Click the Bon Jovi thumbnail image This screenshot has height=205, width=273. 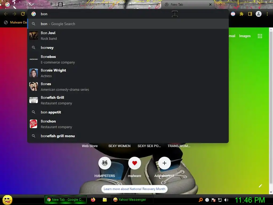(34, 36)
